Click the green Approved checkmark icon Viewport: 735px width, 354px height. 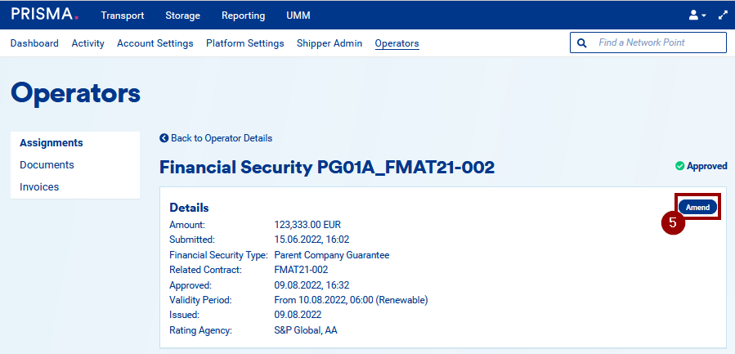[x=680, y=166]
